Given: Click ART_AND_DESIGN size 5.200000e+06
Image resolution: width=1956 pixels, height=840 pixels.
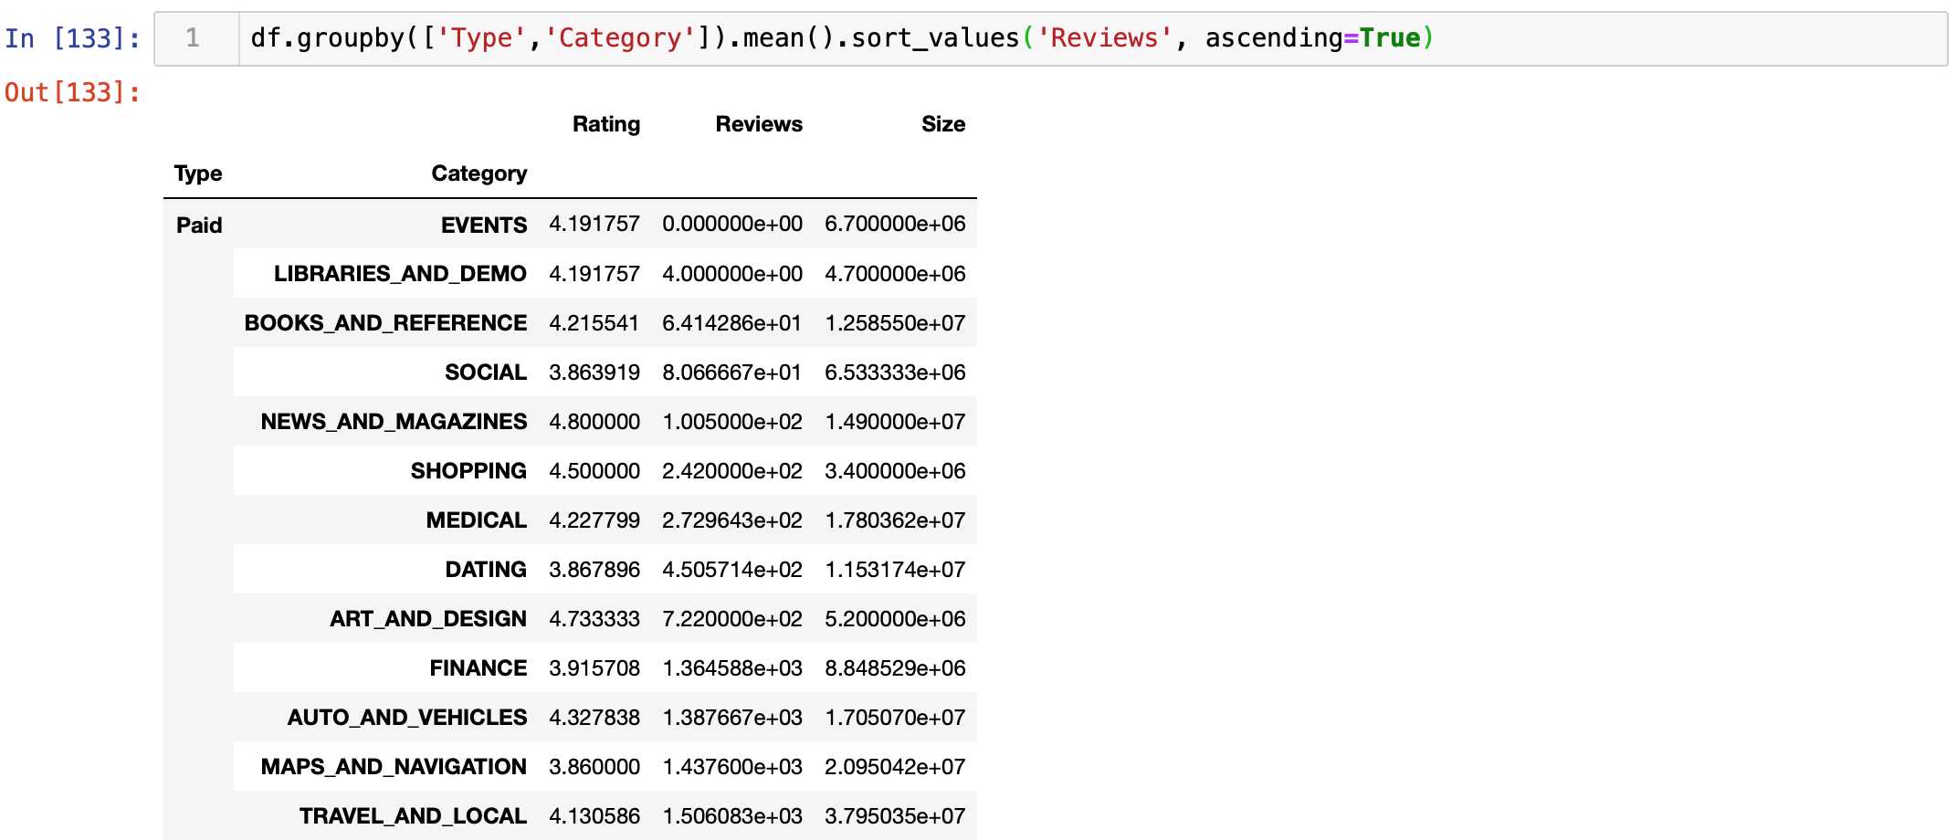Looking at the screenshot, I should (x=895, y=619).
